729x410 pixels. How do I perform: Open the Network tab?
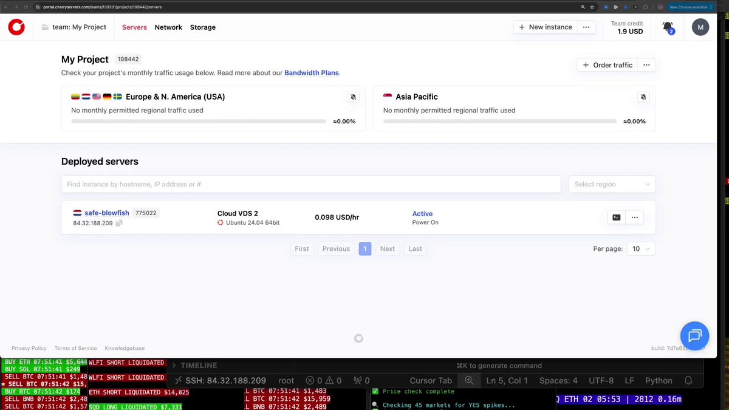(x=168, y=27)
